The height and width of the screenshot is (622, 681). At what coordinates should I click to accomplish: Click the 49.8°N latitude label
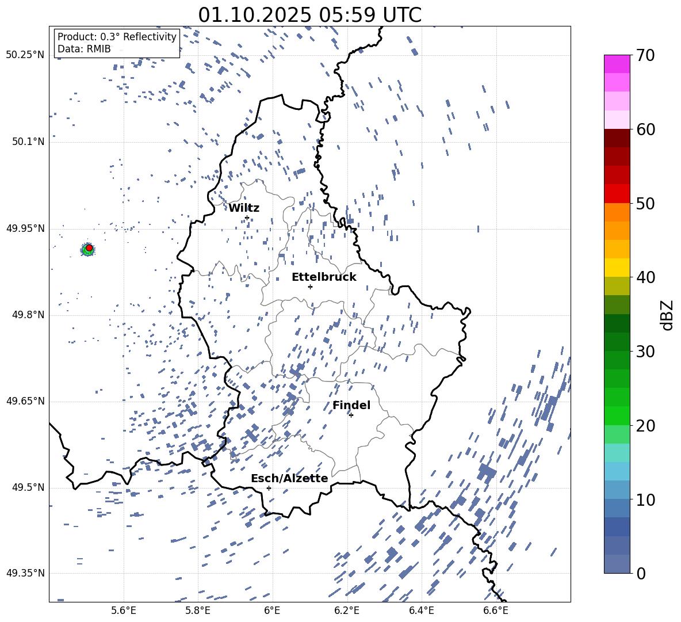point(28,315)
